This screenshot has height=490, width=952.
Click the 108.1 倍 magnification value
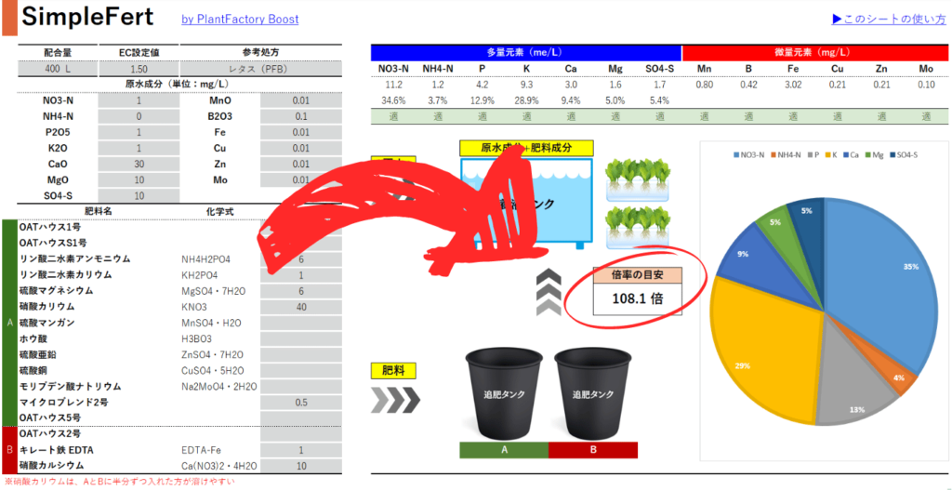click(x=638, y=299)
